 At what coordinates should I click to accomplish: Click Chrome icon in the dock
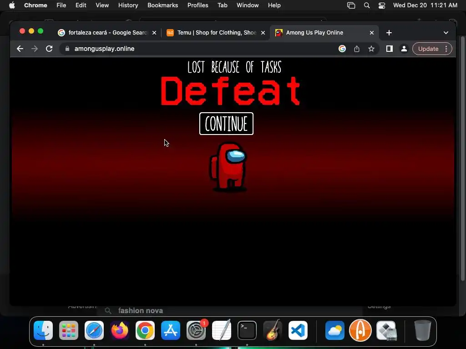(145, 330)
